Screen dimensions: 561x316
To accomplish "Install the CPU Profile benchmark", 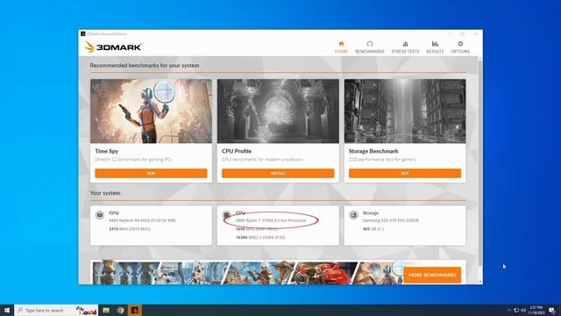I will coord(278,173).
